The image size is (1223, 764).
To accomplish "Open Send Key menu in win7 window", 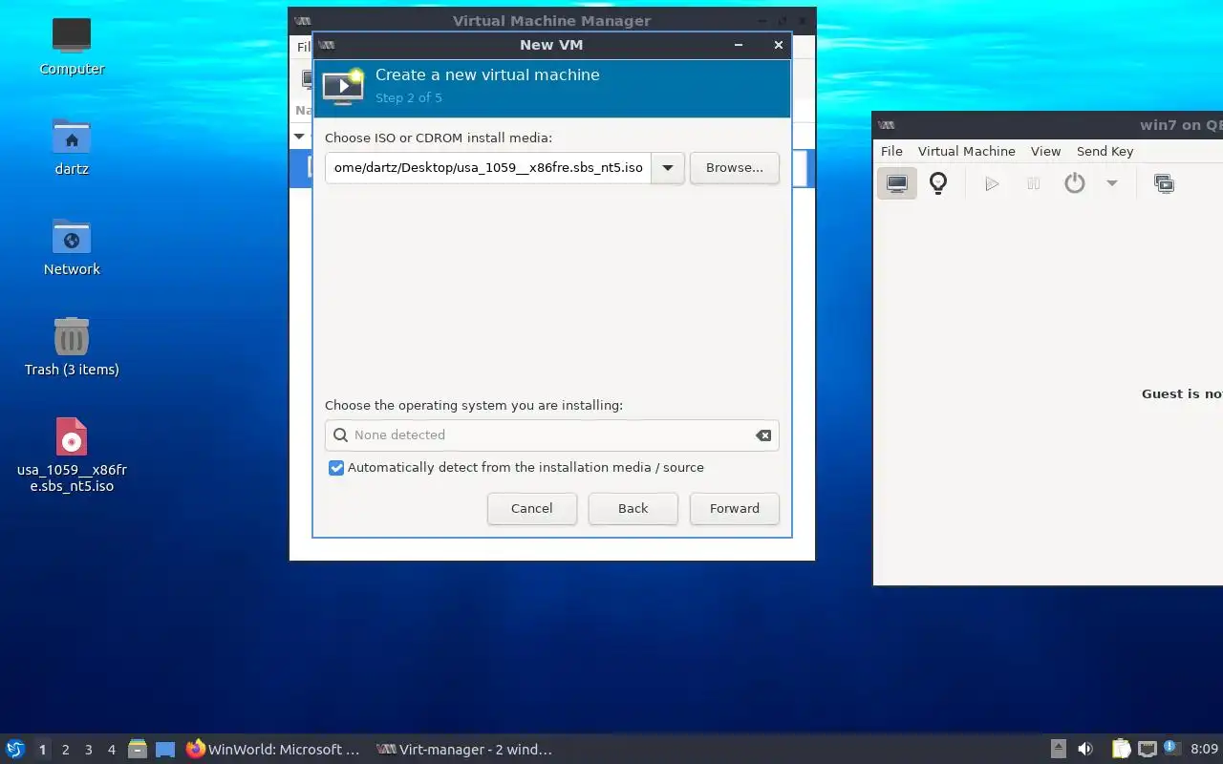I will point(1105,151).
